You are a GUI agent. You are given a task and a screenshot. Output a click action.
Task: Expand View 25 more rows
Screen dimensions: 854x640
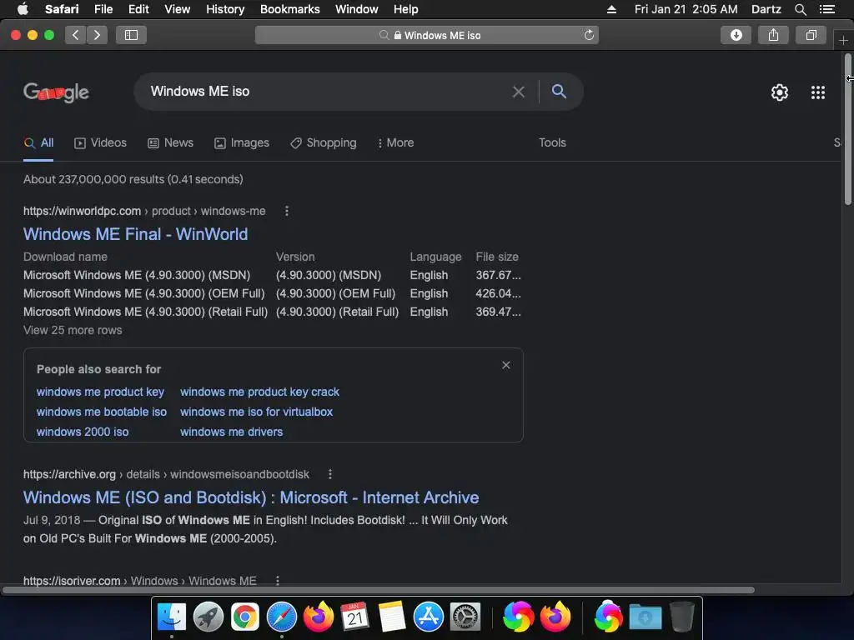click(x=73, y=330)
